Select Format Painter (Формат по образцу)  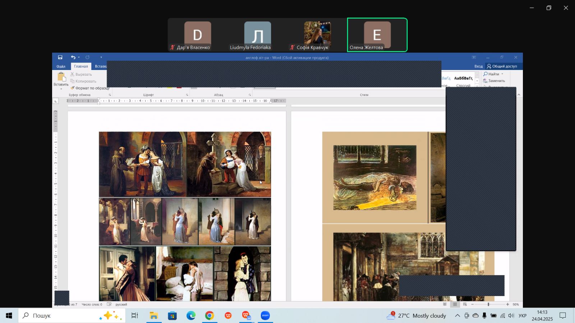click(x=90, y=88)
